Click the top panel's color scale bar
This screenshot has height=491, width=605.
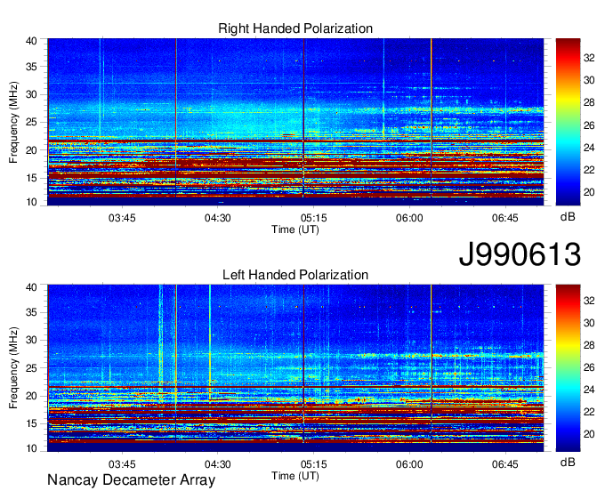[568, 122]
